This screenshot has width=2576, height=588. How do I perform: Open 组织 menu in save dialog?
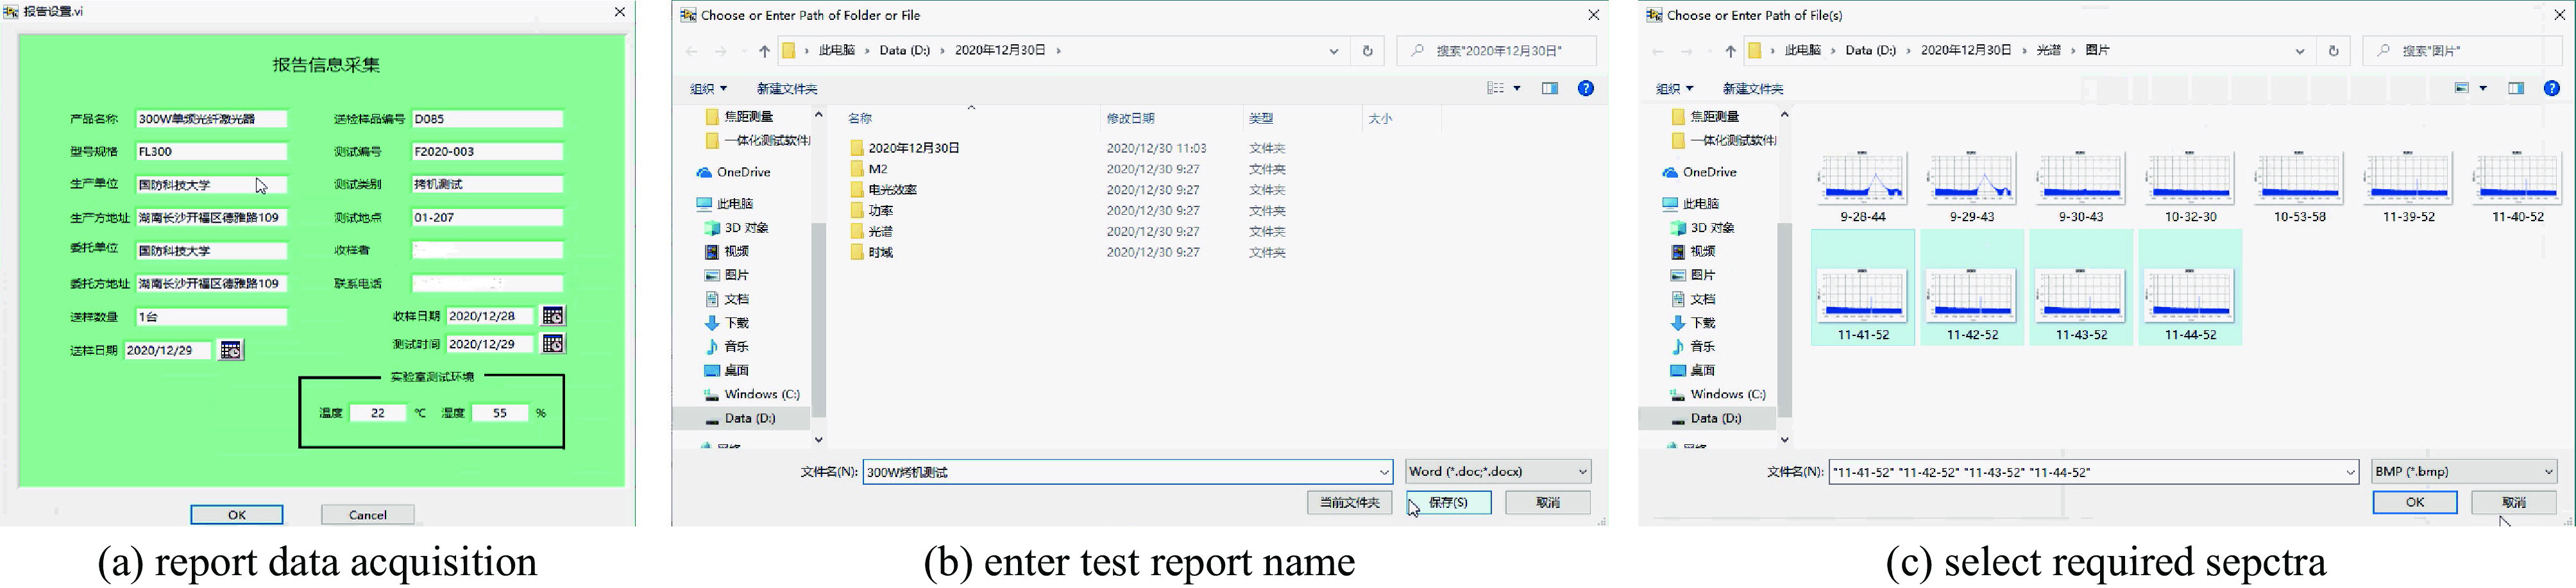coord(708,89)
